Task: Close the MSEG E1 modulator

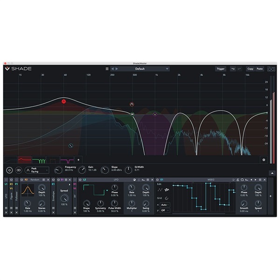Action: click(265, 180)
